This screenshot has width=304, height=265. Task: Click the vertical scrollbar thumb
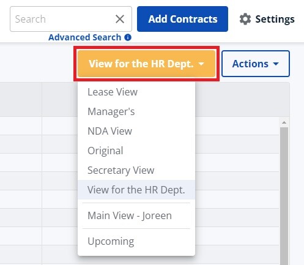point(284,196)
